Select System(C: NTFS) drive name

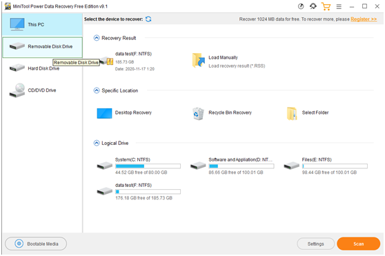pos(132,160)
